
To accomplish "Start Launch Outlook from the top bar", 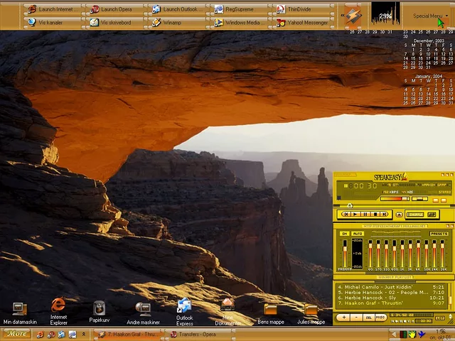I will pos(178,9).
